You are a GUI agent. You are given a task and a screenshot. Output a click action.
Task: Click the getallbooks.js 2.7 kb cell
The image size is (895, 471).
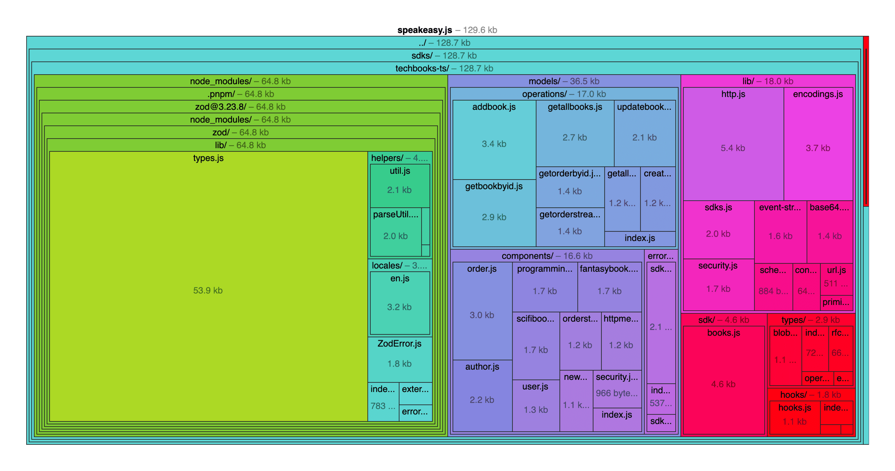tap(575, 133)
